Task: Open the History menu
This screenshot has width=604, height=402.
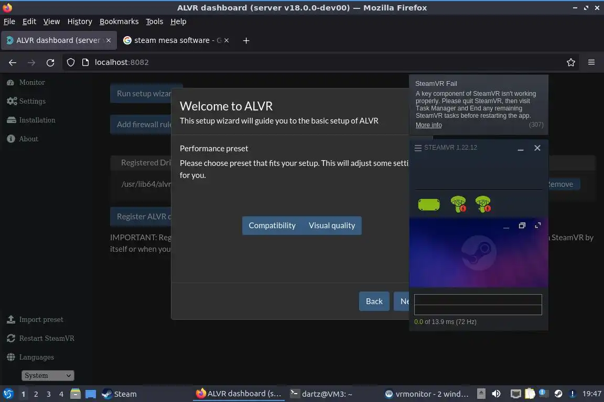Action: pyautogui.click(x=80, y=21)
